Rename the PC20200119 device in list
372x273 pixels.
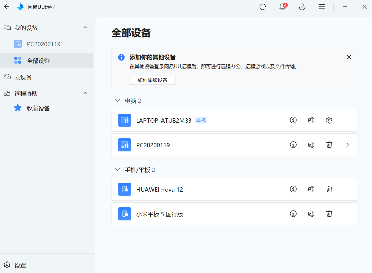tap(311, 145)
